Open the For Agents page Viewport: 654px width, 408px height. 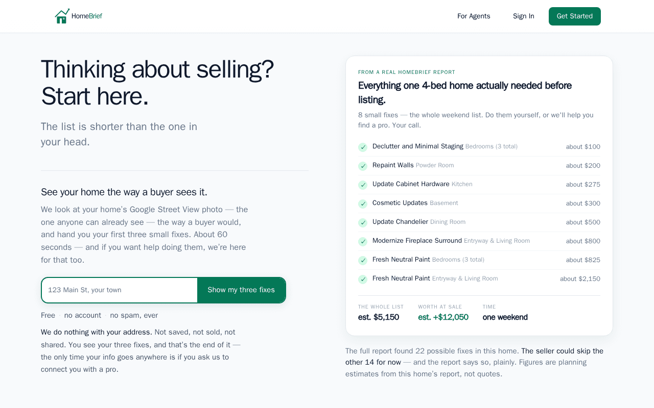click(x=474, y=16)
